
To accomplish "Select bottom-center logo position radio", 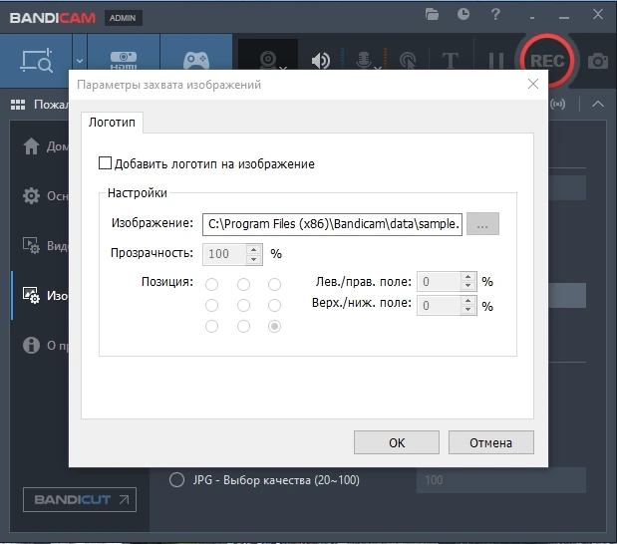I will pyautogui.click(x=243, y=326).
